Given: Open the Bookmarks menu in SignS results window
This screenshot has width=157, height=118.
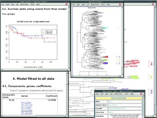Looking at the screenshot, I should pos(25,4).
